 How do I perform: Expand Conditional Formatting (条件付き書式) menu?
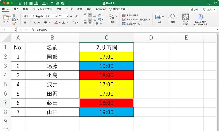(x=131, y=15)
